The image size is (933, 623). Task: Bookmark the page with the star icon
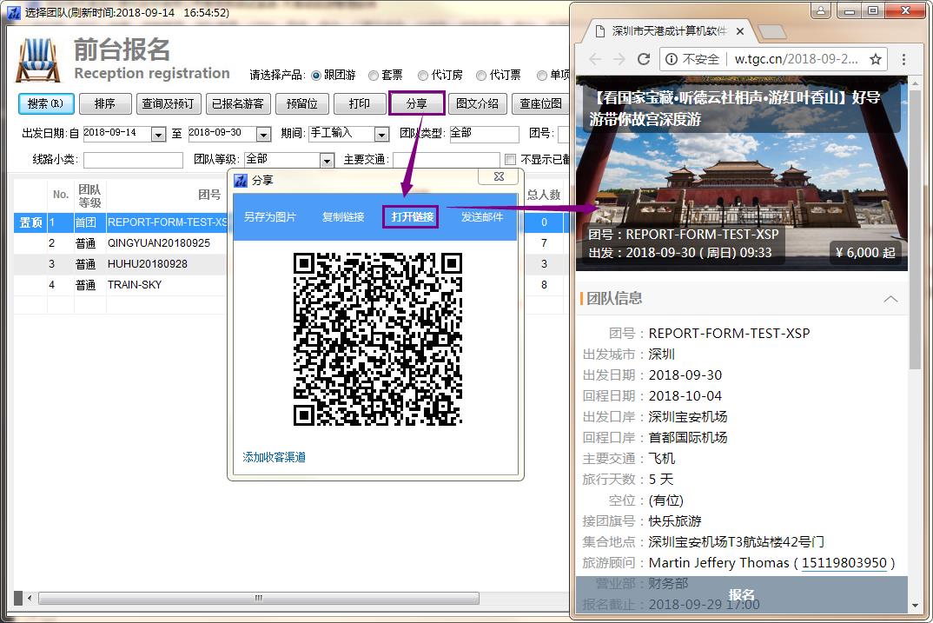tap(876, 59)
